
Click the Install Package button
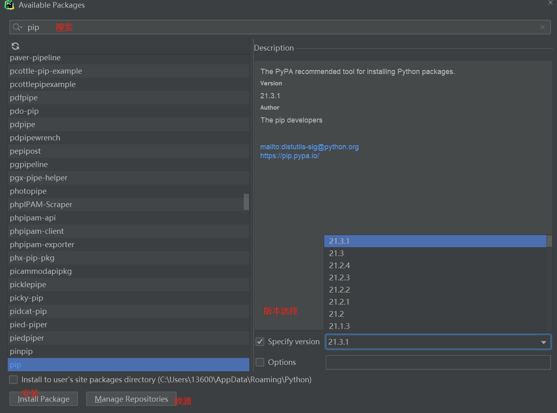(44, 399)
